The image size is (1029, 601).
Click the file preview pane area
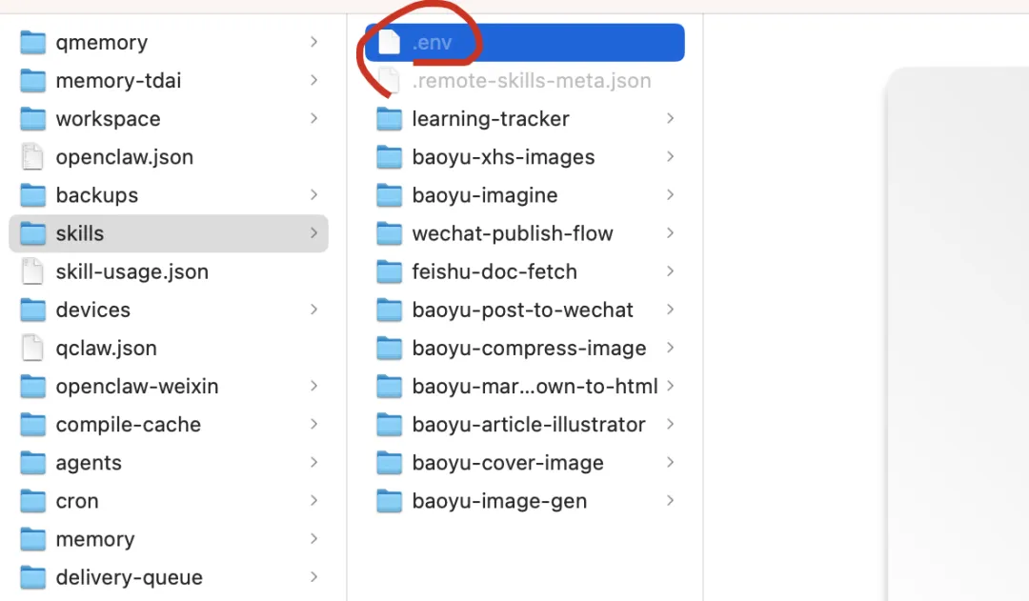coord(958,333)
